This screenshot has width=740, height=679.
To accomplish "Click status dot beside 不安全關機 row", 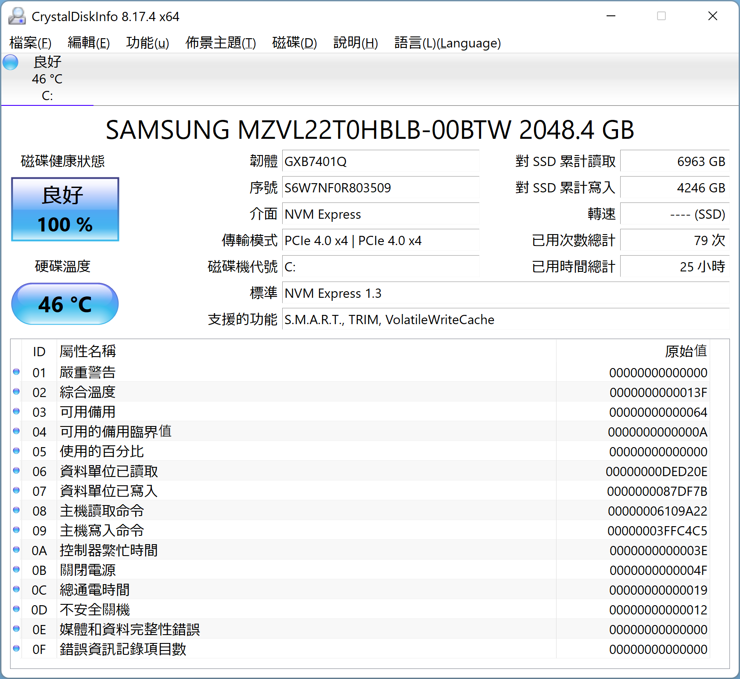I will 17,609.
